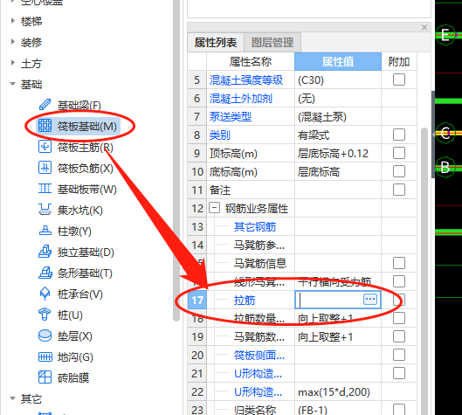Viewport: 462px width, 415px height.
Task: Select the (混凝土泵) value cell
Action: pos(338,117)
